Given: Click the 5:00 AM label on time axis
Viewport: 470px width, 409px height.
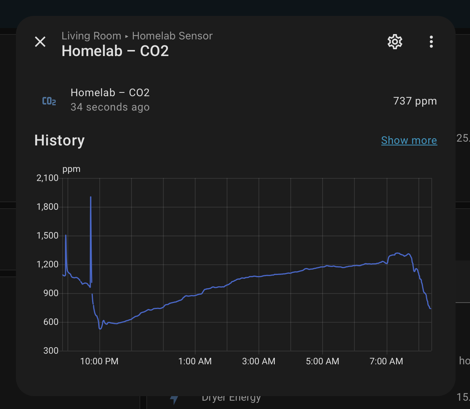Looking at the screenshot, I should coord(323,361).
